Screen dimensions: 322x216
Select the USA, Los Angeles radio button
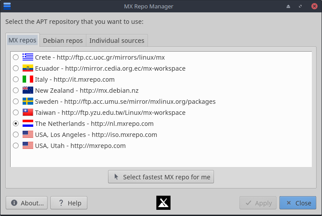tap(16, 135)
